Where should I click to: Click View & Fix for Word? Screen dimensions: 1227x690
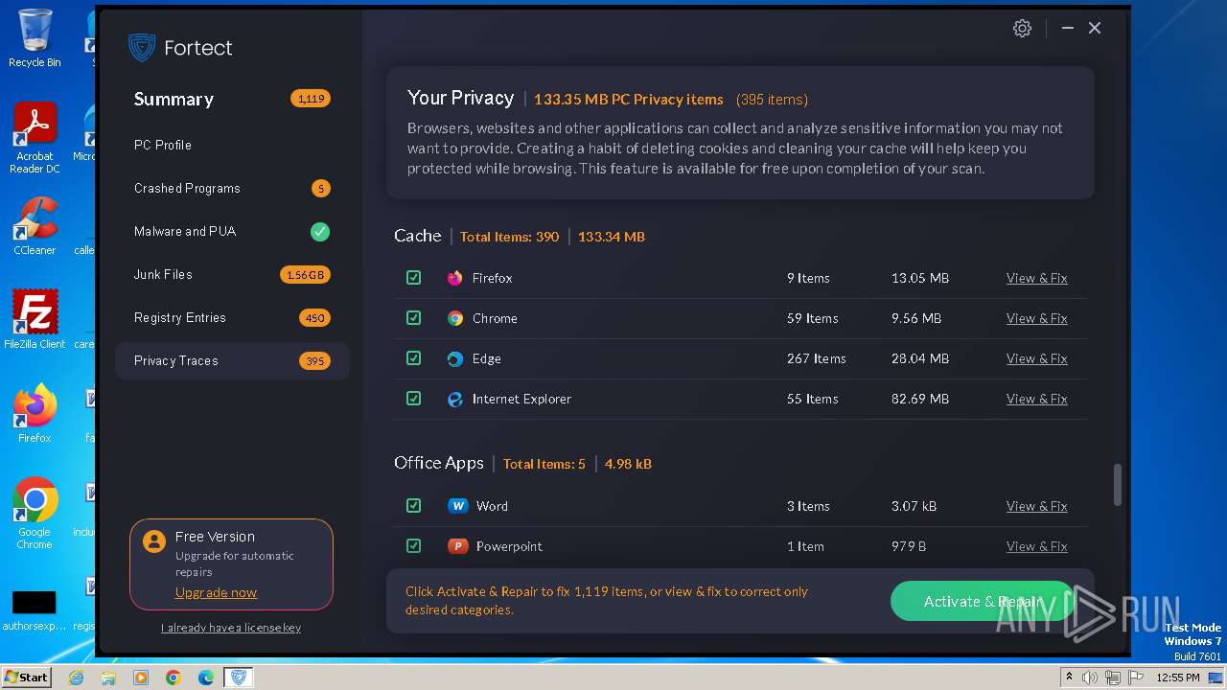(x=1036, y=506)
